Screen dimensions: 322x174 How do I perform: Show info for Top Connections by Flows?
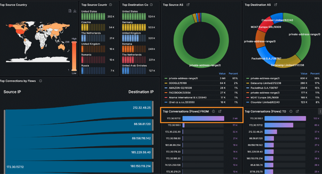pos(41,81)
